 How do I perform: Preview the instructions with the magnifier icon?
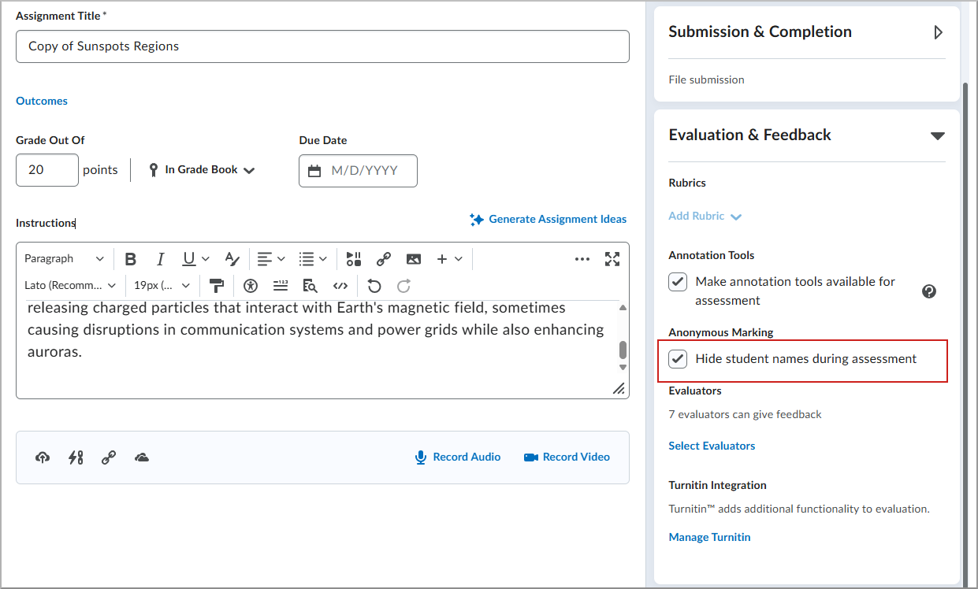310,286
